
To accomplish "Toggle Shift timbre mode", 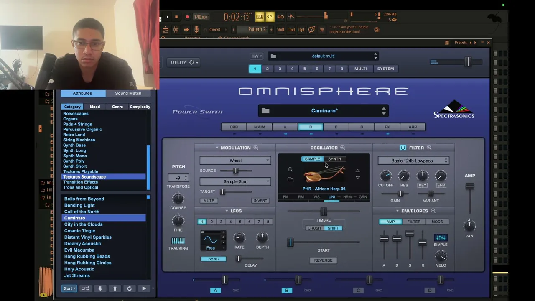I will point(333,228).
